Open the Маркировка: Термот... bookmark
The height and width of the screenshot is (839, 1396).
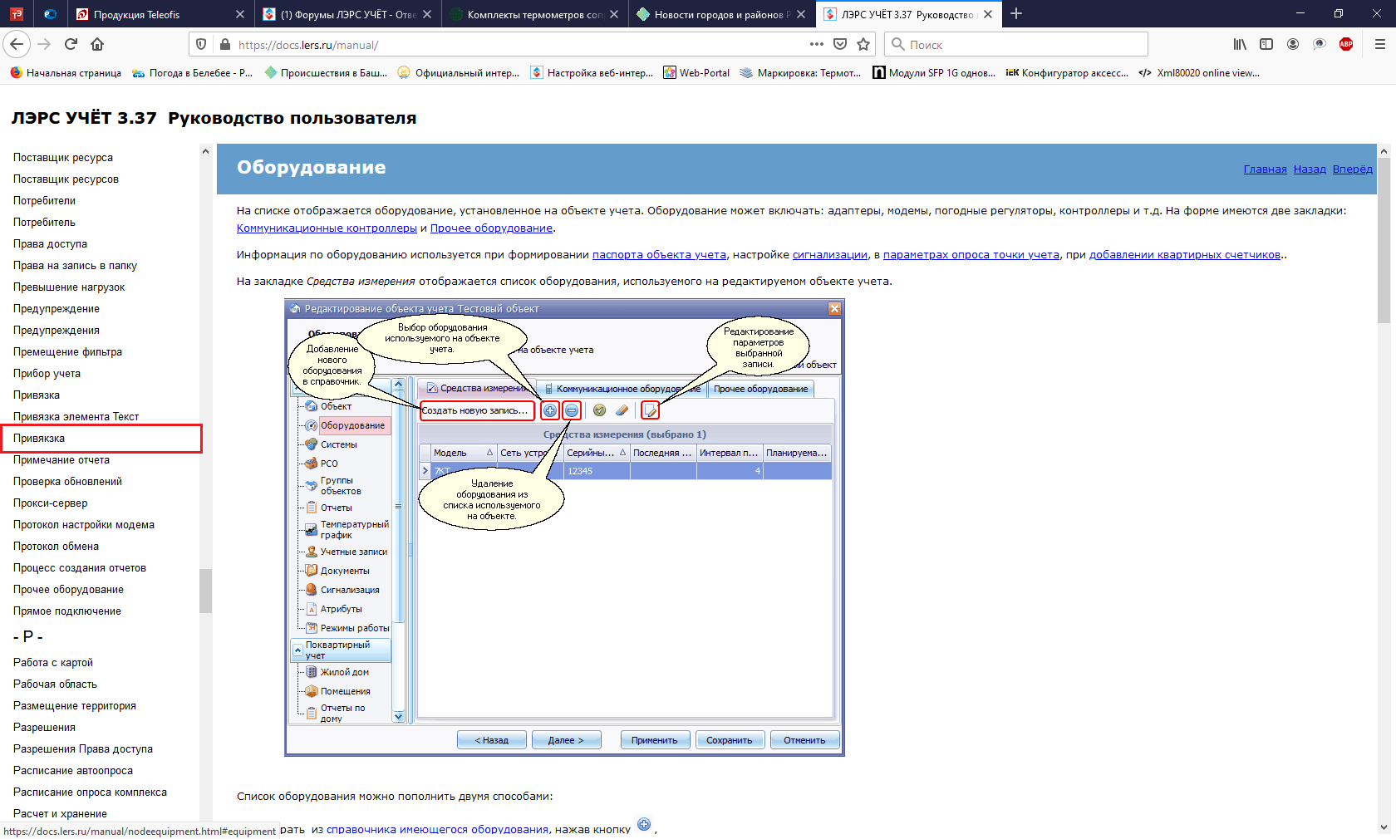tap(801, 72)
